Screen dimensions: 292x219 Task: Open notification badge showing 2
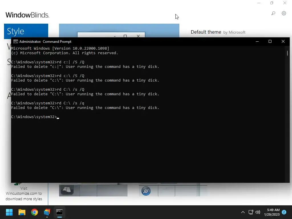[x=284, y=212]
